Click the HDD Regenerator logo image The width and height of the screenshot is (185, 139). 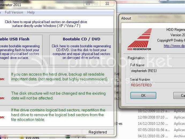(139, 39)
